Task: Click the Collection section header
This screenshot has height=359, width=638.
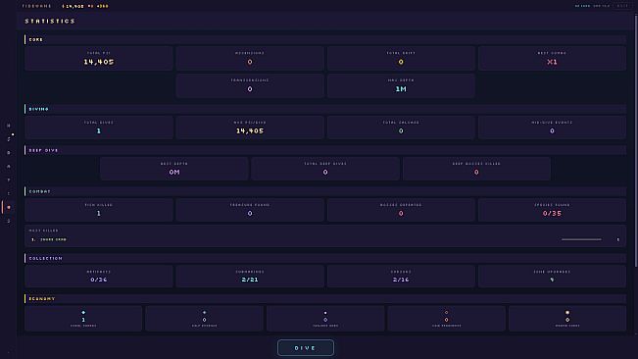Action: coord(45,258)
